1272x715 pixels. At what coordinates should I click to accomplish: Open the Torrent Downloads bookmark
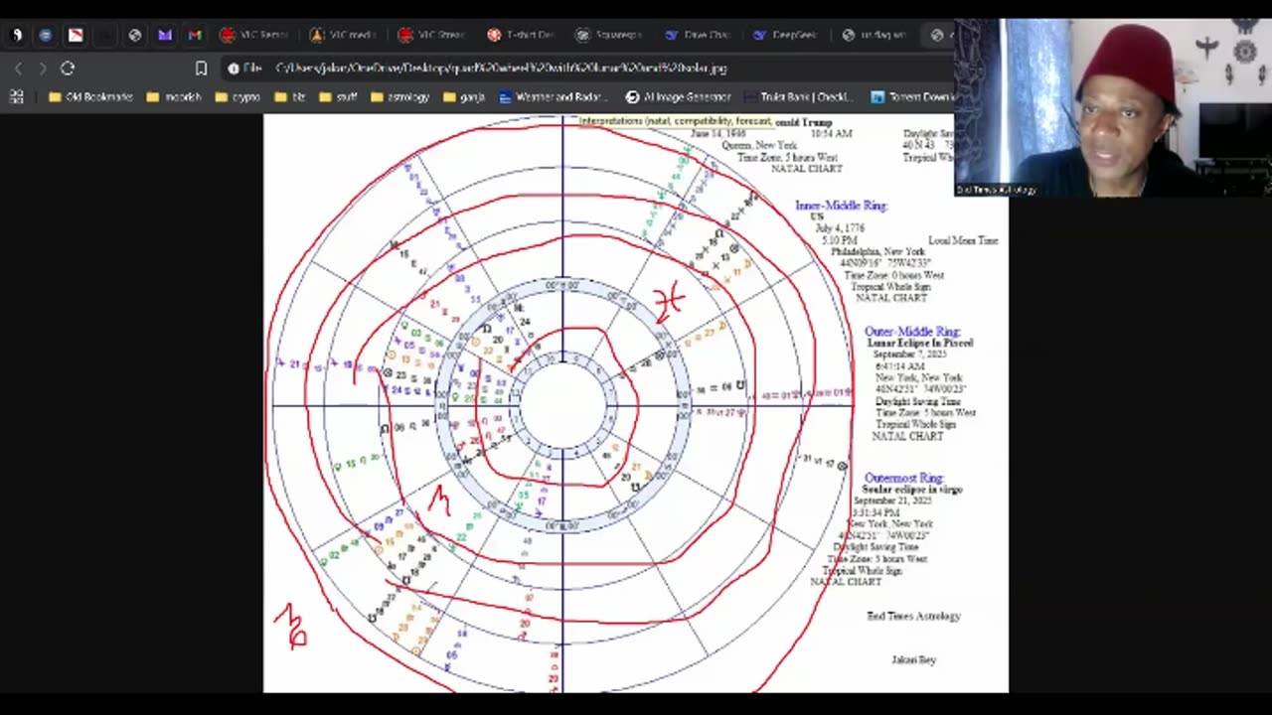click(912, 97)
